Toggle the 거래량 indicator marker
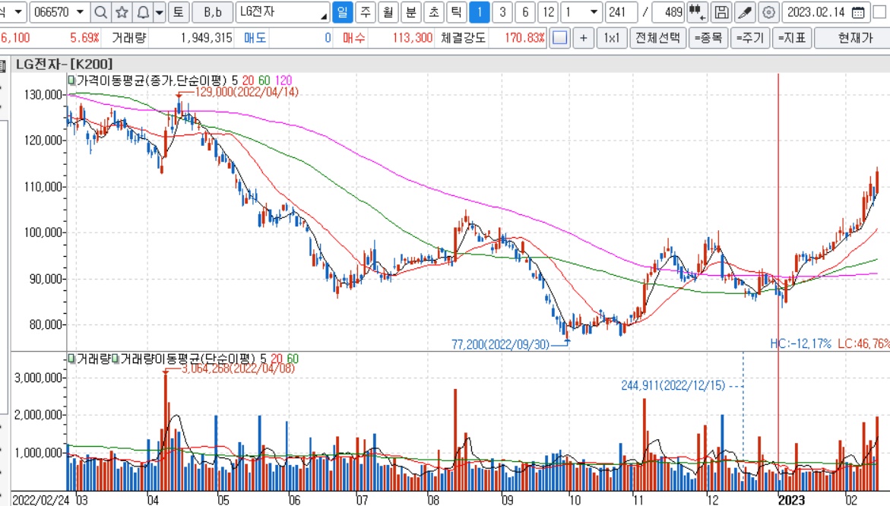The height and width of the screenshot is (506, 890). pos(71,359)
